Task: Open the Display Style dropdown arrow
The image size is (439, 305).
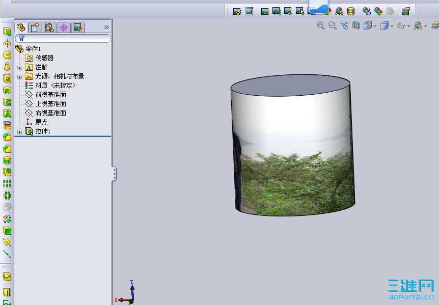Action: [x=392, y=26]
